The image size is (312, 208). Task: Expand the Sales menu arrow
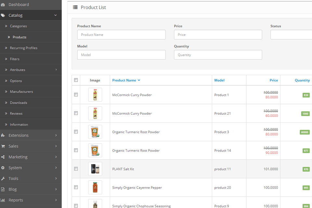click(56, 146)
